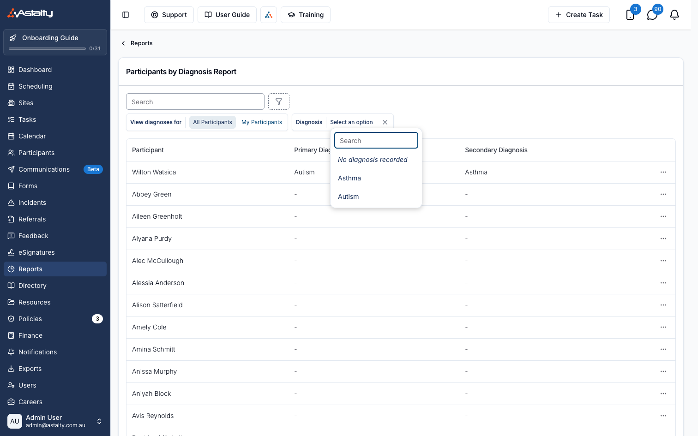This screenshot has height=436, width=698.
Task: Open the Diagnosis Select an option dropdown
Action: tap(351, 122)
